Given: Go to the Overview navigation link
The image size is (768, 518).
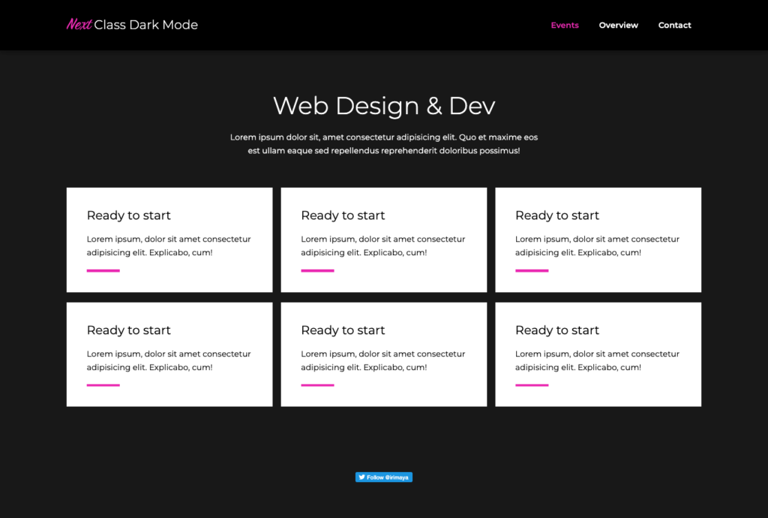Looking at the screenshot, I should point(618,25).
